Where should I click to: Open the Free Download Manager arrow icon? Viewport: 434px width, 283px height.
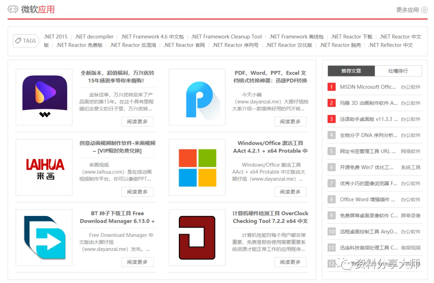(x=44, y=237)
